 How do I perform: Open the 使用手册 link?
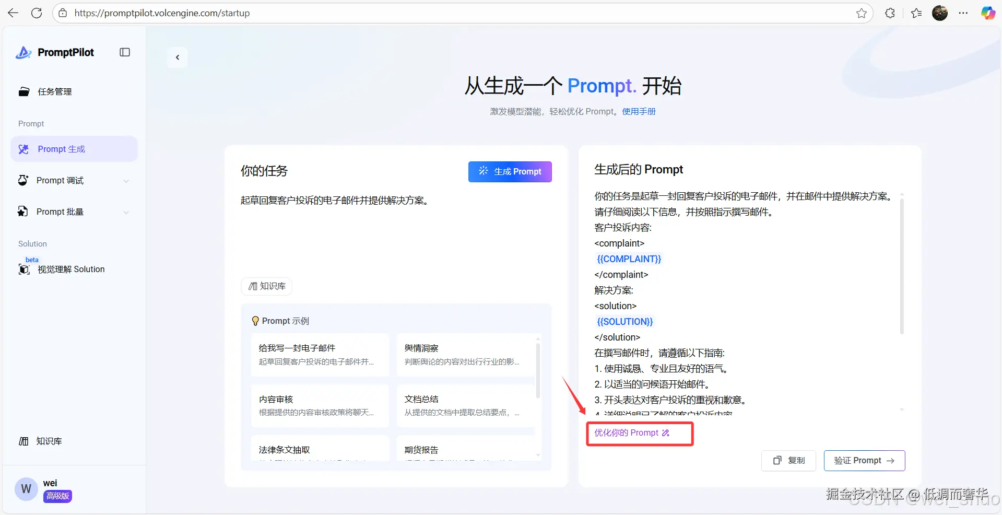coord(639,111)
